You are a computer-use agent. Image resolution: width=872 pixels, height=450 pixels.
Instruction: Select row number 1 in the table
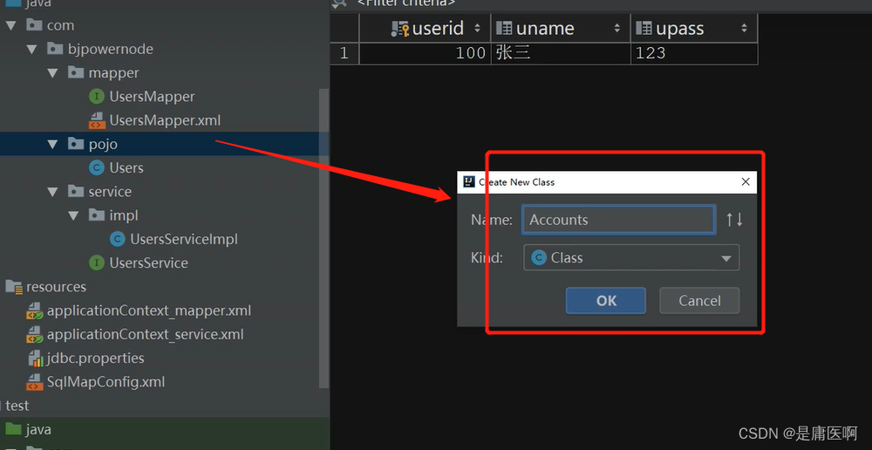click(x=344, y=53)
